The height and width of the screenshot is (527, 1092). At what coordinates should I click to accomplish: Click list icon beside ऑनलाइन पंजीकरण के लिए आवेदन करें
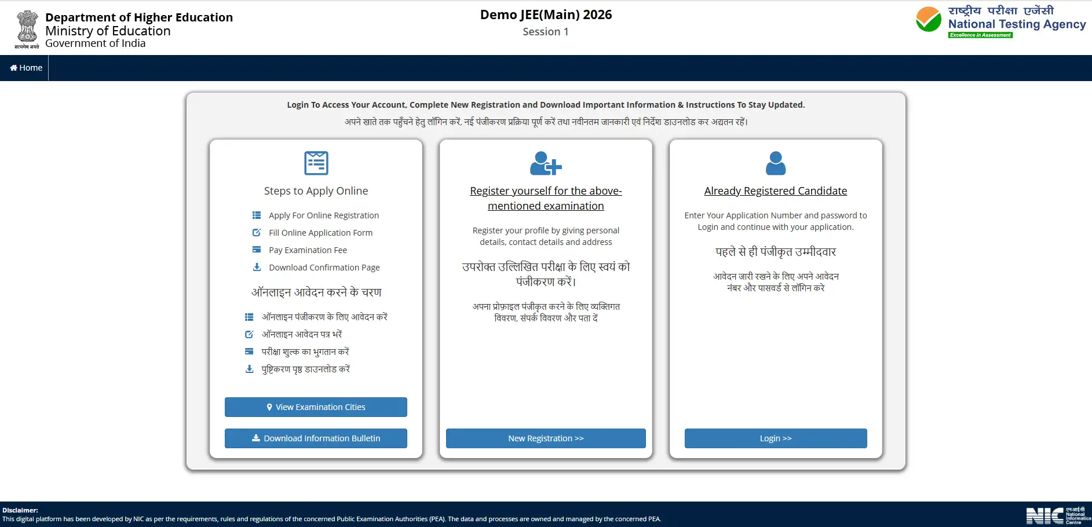point(249,317)
